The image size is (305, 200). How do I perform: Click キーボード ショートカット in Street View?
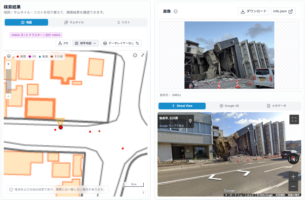pos(239,195)
